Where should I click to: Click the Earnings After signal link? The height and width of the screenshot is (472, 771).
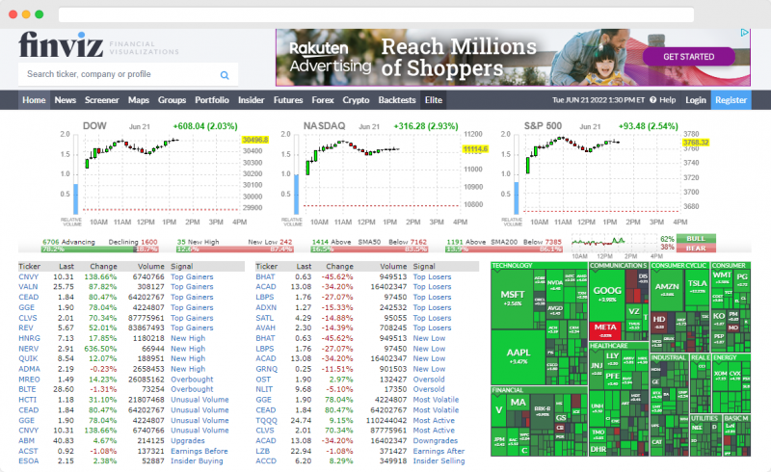pyautogui.click(x=439, y=451)
